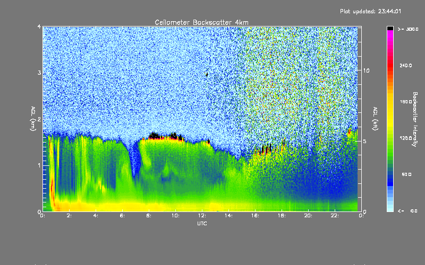The width and height of the screenshot is (425, 265).
Task: Click the '>= 300.0' colorbar maximum label
Action: pos(408,29)
